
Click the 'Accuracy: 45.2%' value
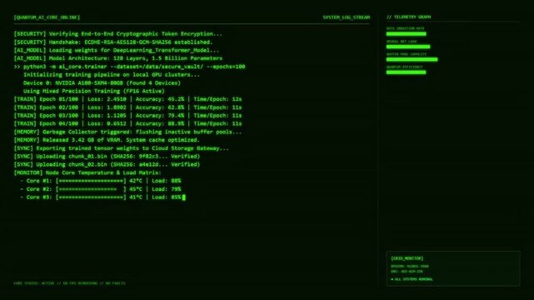(x=160, y=99)
